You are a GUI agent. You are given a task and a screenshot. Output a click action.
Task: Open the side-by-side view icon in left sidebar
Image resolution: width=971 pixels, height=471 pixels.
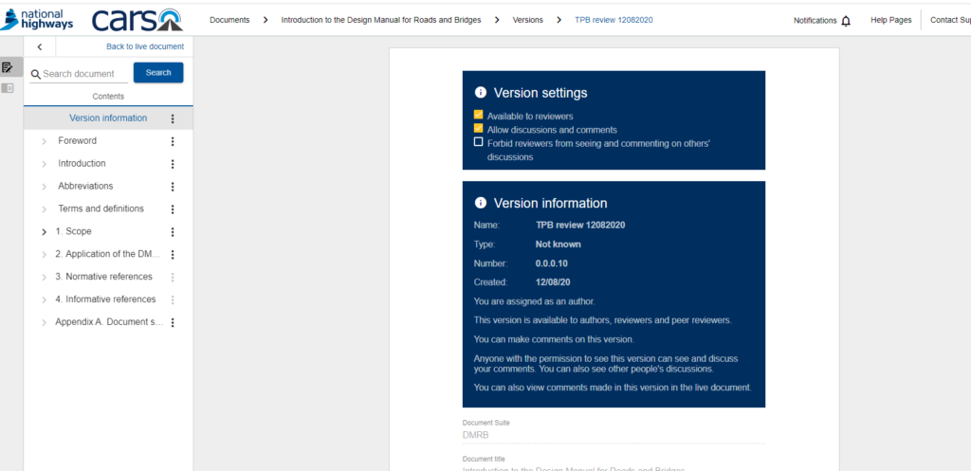pos(8,88)
